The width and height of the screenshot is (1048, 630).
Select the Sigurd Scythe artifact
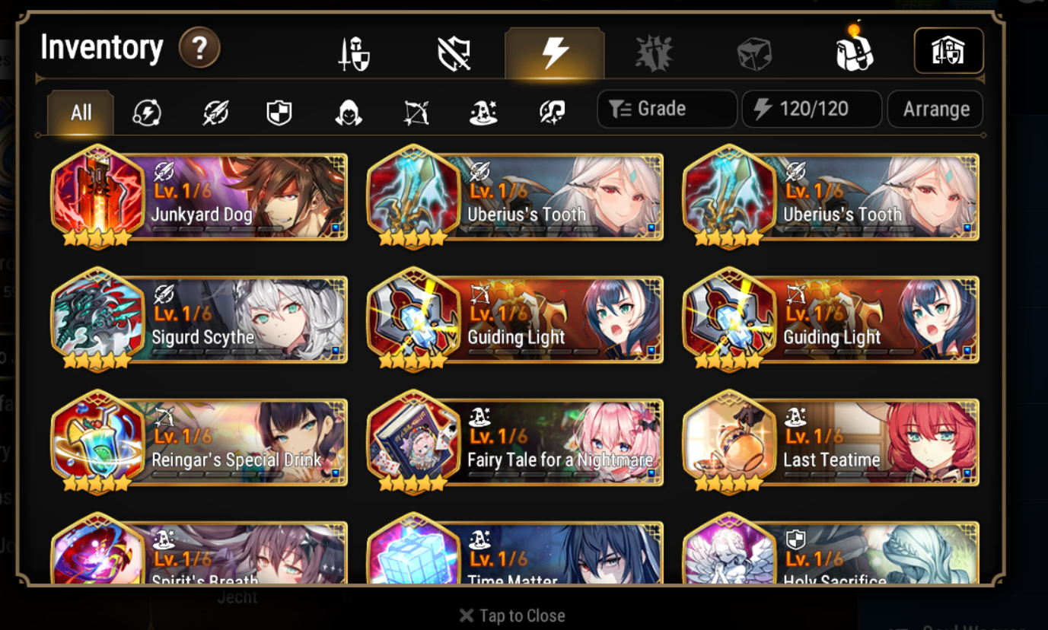click(199, 320)
